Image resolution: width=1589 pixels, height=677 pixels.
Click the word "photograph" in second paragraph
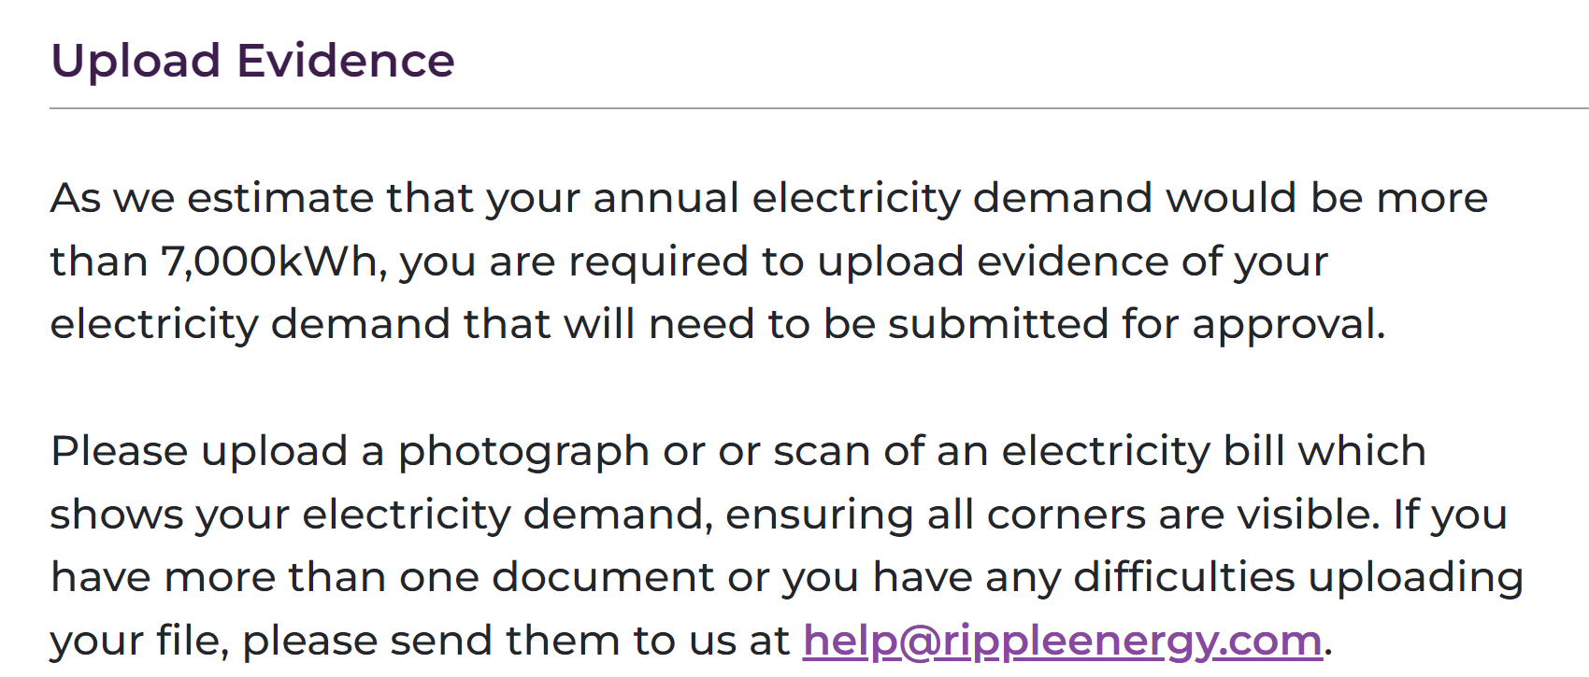point(523,453)
